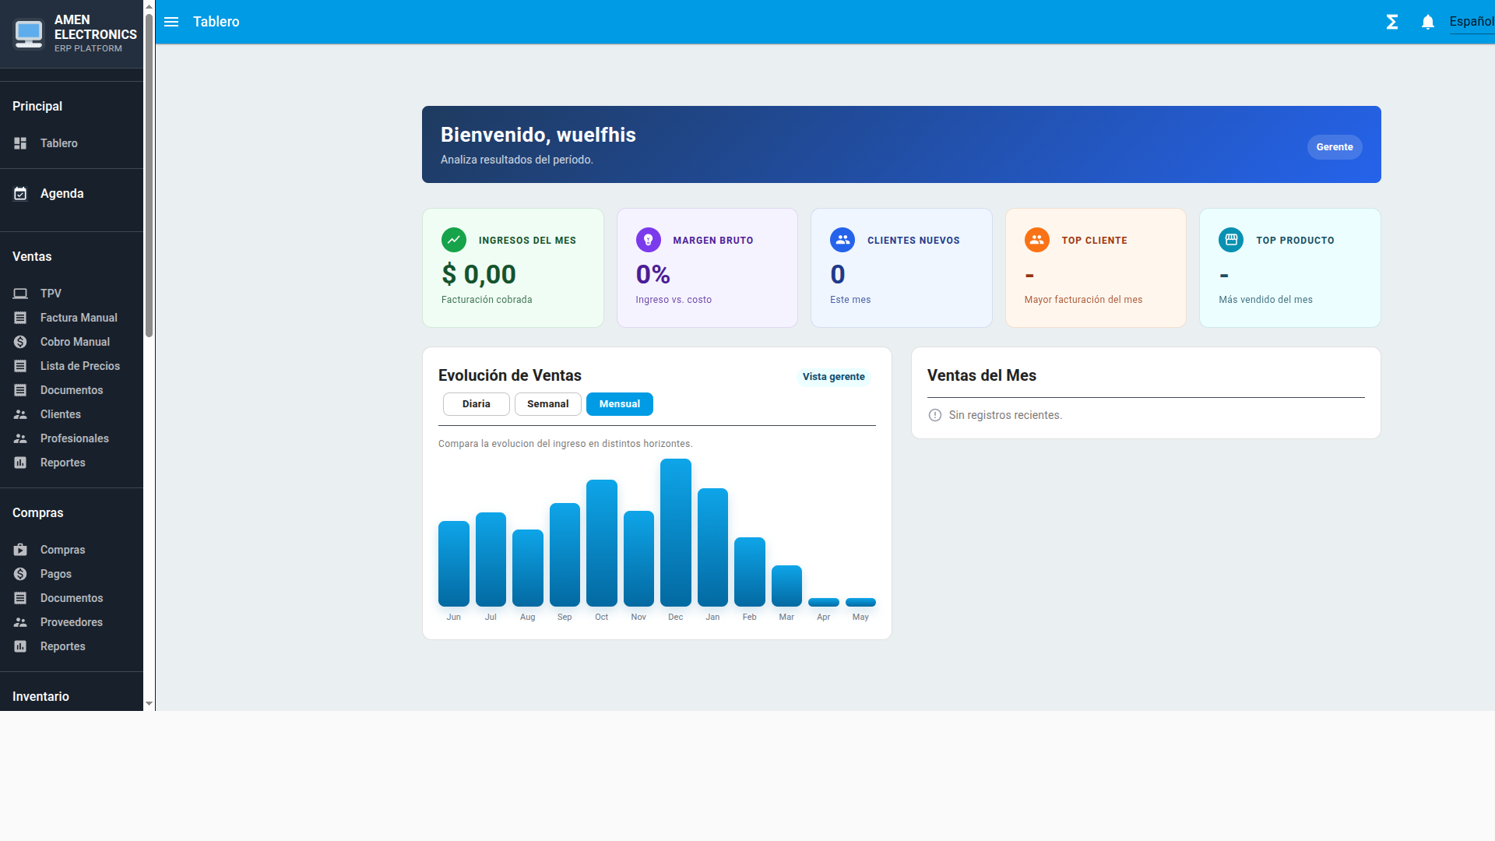
Task: Click the Top Cliente orange icon
Action: (1036, 240)
